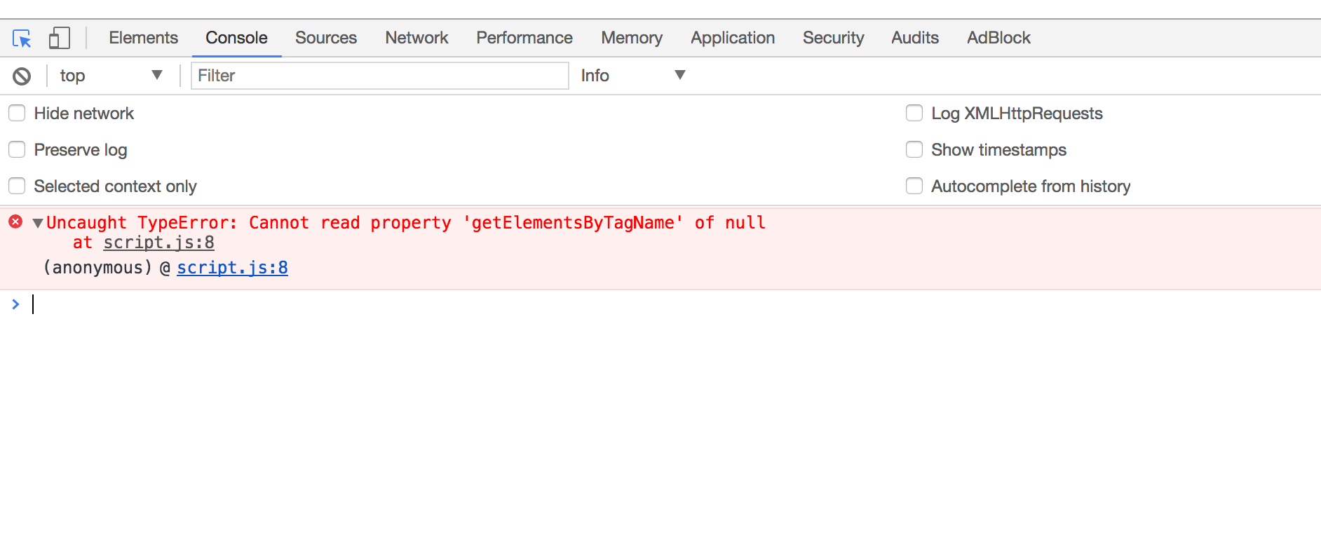The image size is (1321, 544).
Task: Click the script.js:8 link after 'at'
Action: coord(158,243)
